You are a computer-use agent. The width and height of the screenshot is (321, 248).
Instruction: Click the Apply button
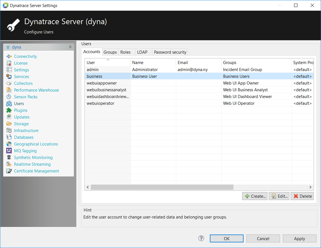click(299, 238)
